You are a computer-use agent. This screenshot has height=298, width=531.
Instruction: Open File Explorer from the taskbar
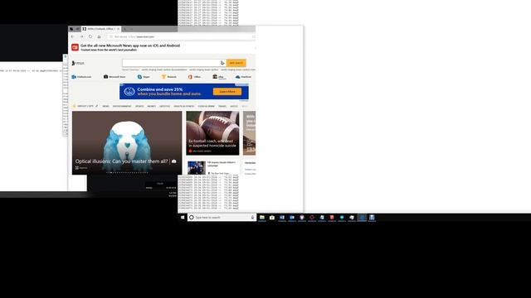[x=262, y=218]
